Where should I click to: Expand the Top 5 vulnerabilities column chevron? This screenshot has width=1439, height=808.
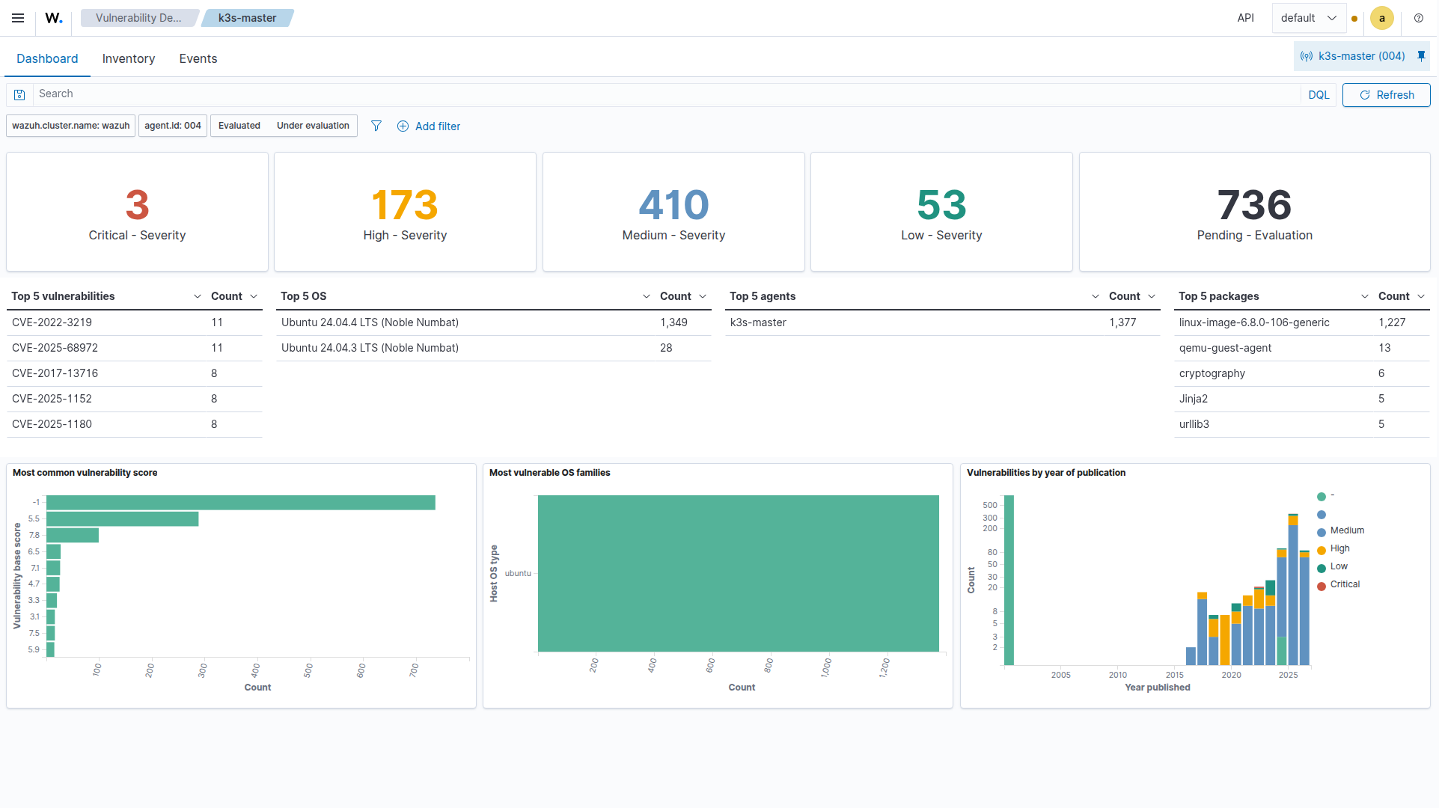click(198, 296)
